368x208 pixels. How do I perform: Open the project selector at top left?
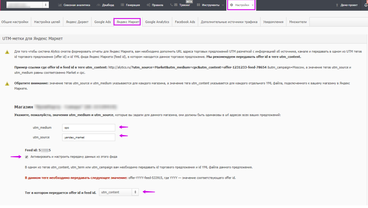click(28, 5)
